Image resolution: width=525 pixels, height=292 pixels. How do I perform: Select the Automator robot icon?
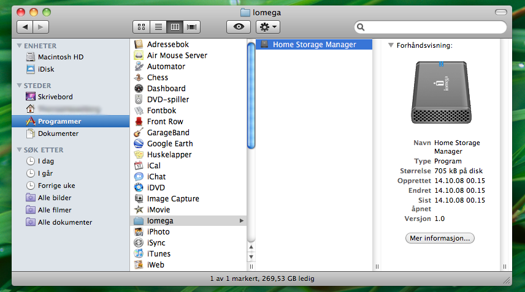coord(139,66)
